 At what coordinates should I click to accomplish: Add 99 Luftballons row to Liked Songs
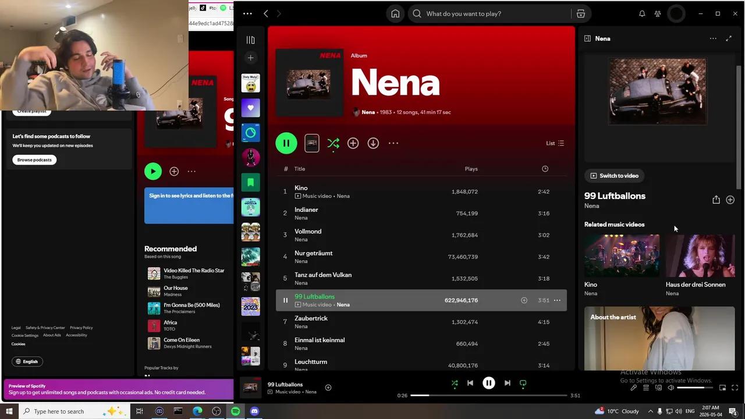click(x=524, y=300)
